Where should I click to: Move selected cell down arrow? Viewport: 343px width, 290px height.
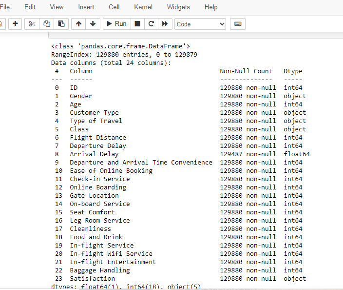93,23
